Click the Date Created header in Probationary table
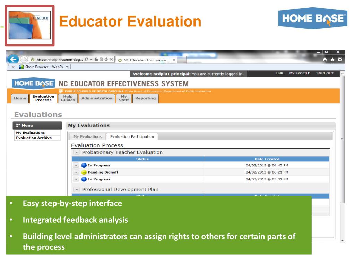The image size is (355, 266). pos(267,159)
